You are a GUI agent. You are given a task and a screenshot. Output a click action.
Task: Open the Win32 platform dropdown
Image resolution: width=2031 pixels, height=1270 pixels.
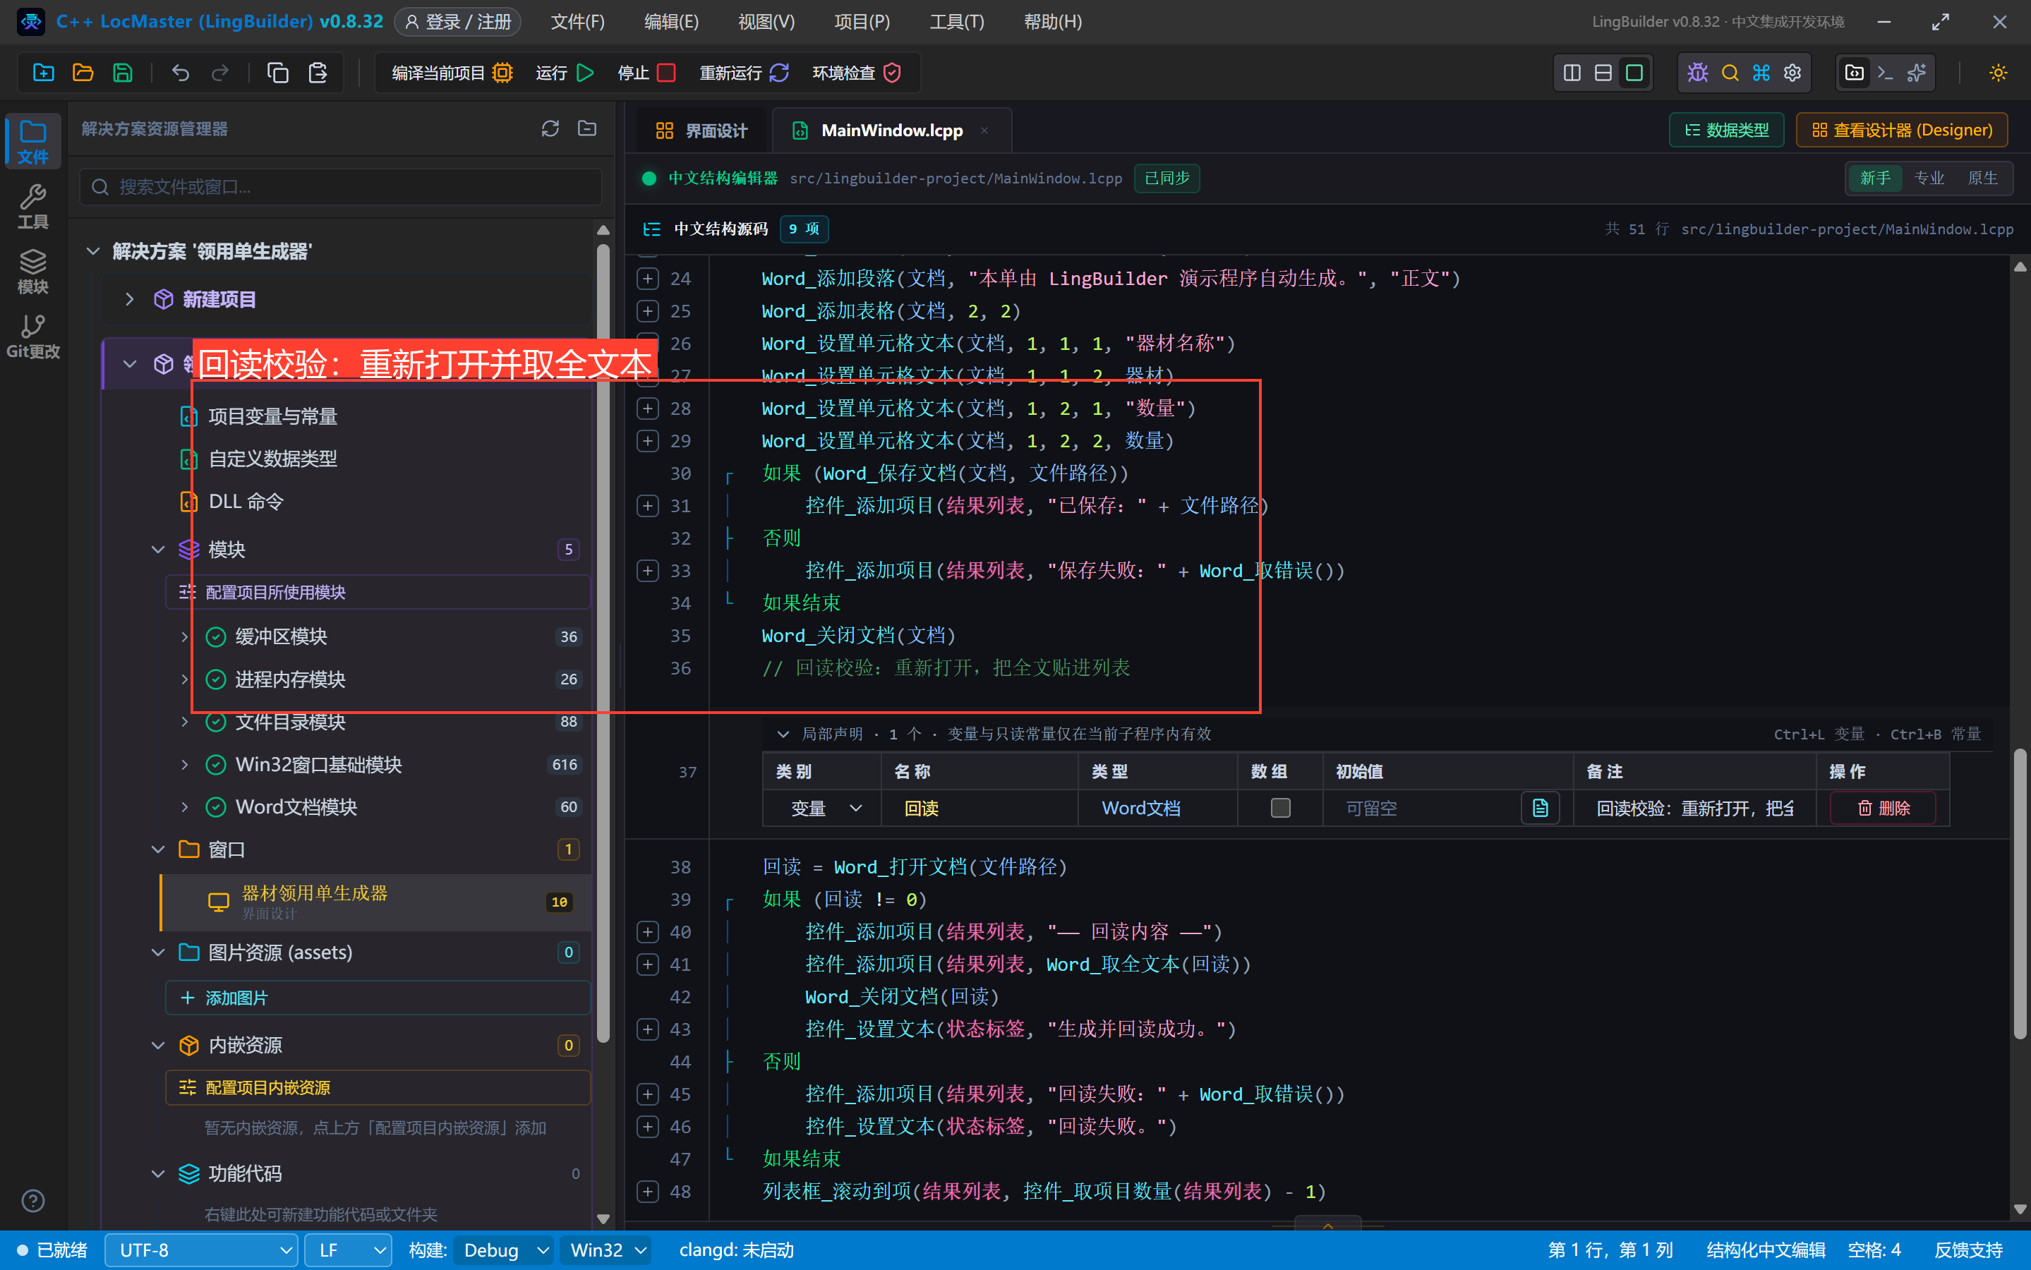tap(606, 1250)
